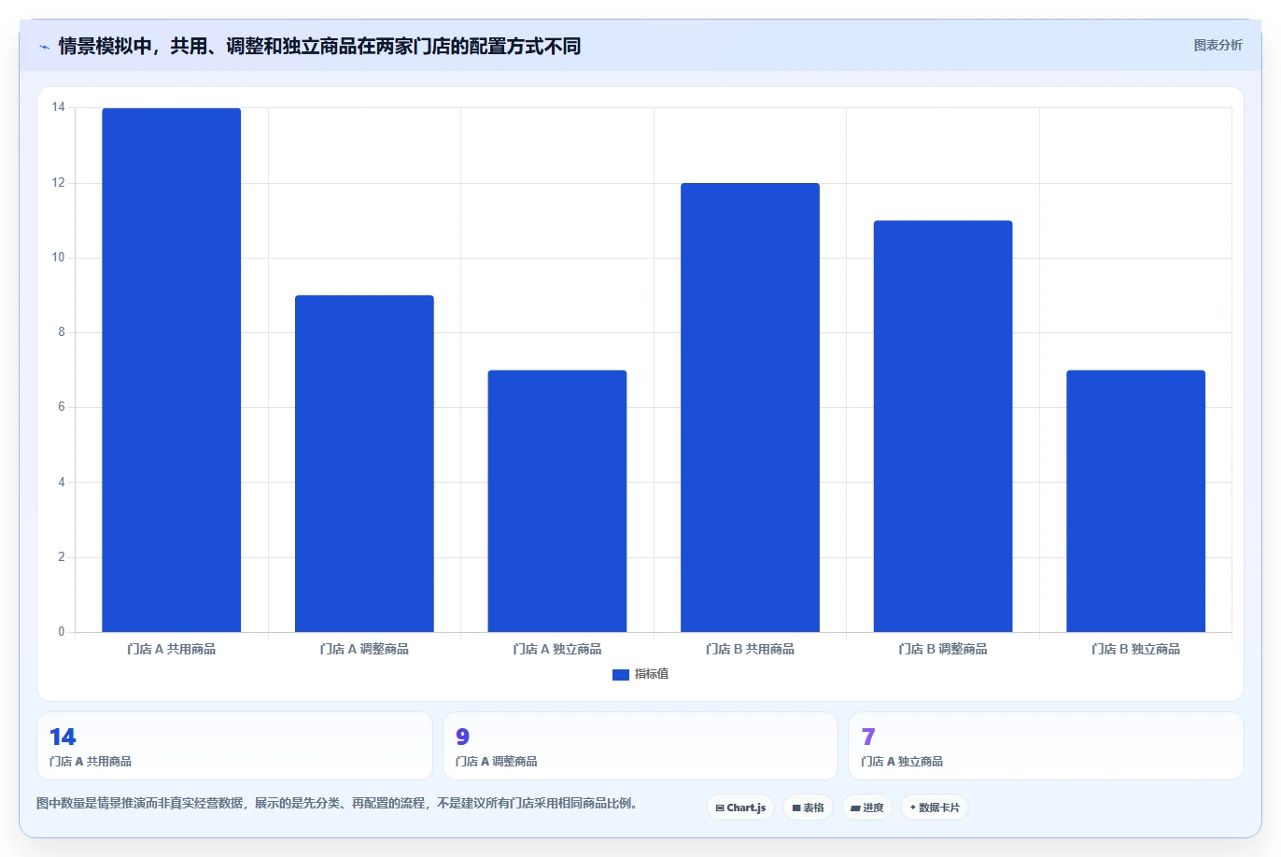The height and width of the screenshot is (857, 1281).
Task: Click the 门店 B 独立商品 bar
Action: (1135, 501)
